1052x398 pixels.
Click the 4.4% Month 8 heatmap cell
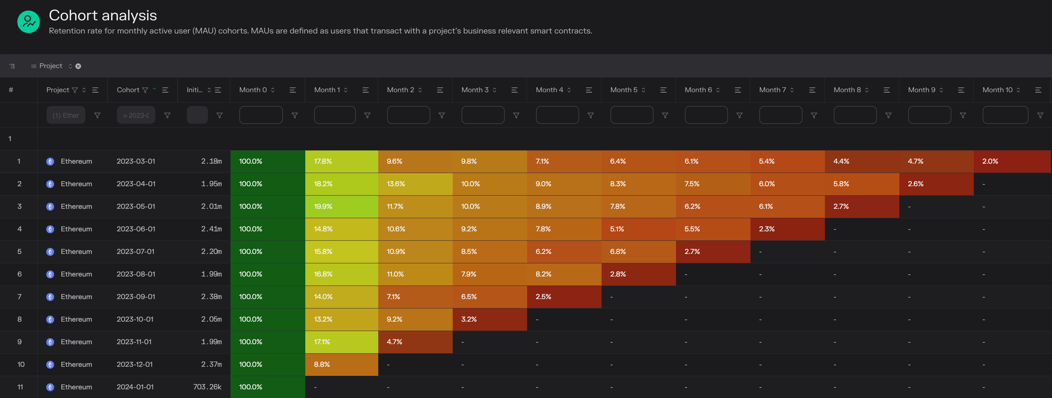(862, 161)
